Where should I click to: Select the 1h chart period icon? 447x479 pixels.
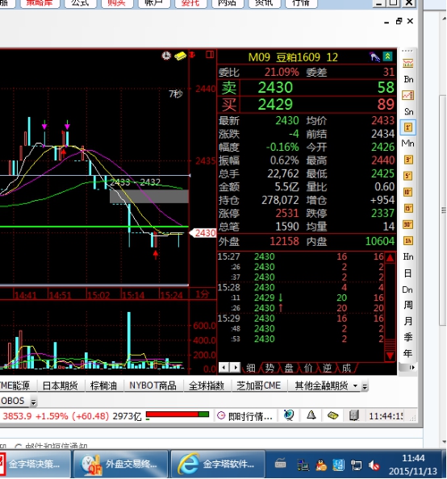(x=408, y=241)
